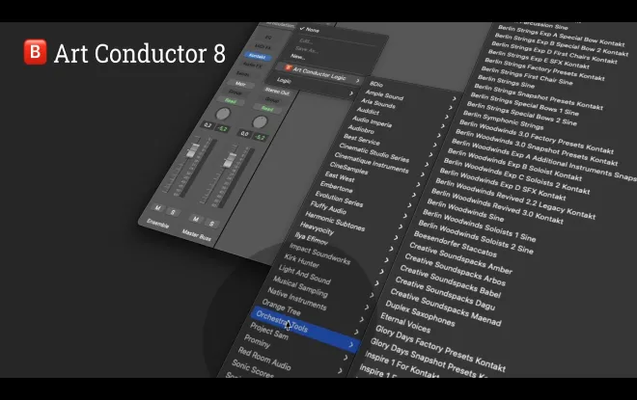Expand submenu arrow beside Logic entry

pos(351,93)
